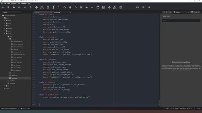Open the Help menu
The height and width of the screenshot is (113, 202).
pos(29,3)
